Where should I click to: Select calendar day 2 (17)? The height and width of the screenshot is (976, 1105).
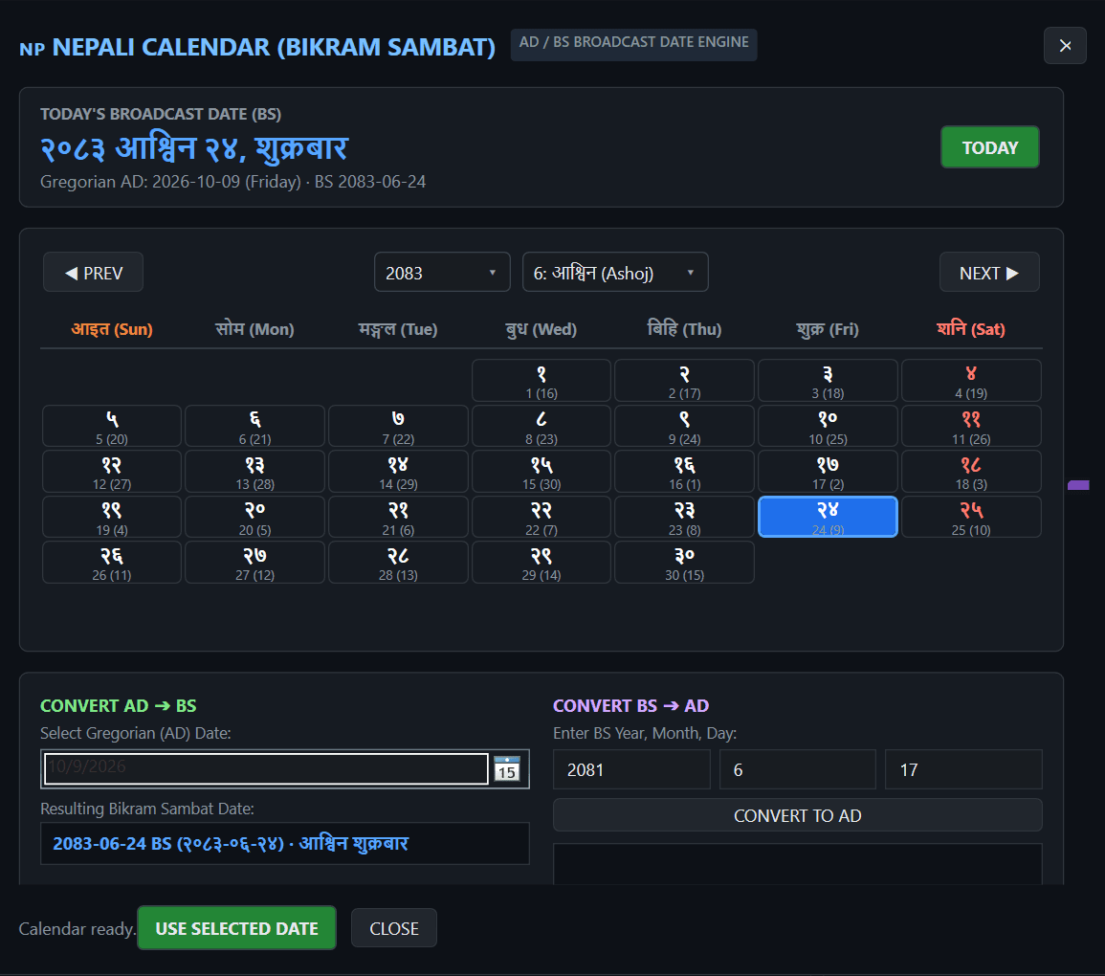pyautogui.click(x=684, y=381)
